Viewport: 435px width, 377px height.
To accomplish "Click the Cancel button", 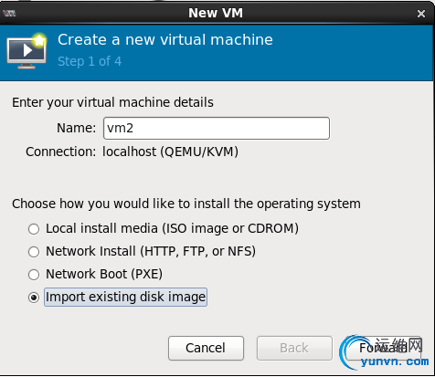I will [206, 348].
